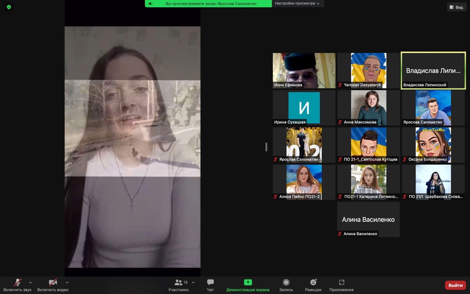
Task: Start Демонстрация экрана screen sharing
Action: point(248,285)
